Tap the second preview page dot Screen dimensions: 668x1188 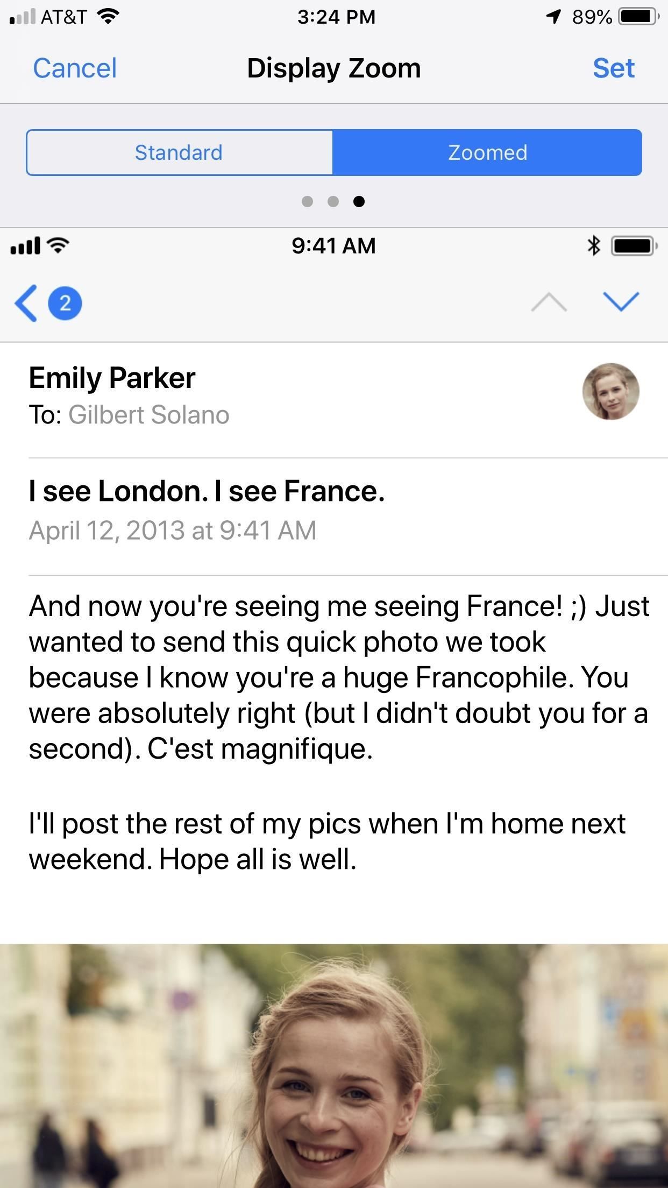(333, 201)
